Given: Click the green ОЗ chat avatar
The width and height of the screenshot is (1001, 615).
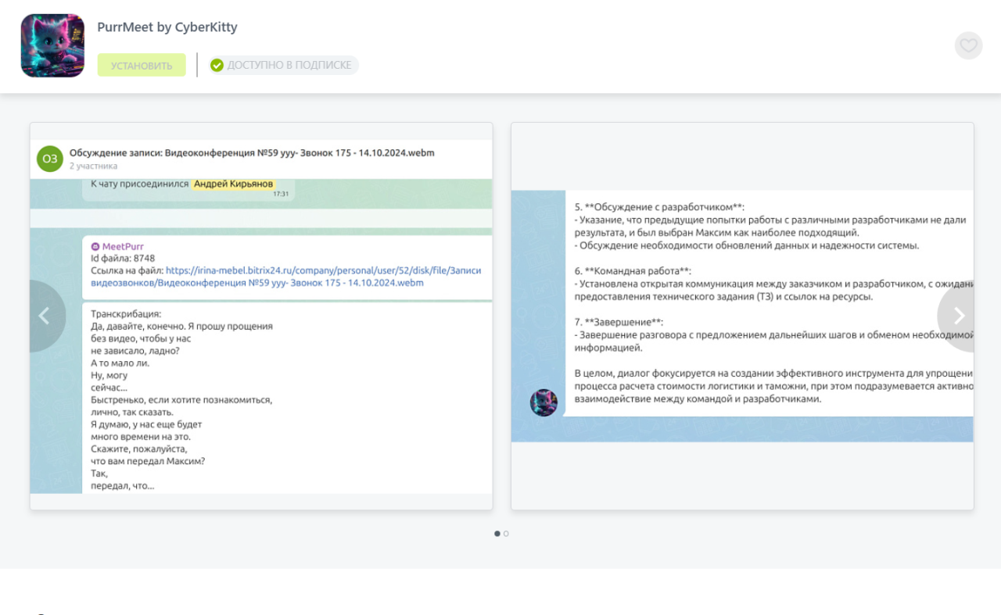Looking at the screenshot, I should pyautogui.click(x=50, y=159).
